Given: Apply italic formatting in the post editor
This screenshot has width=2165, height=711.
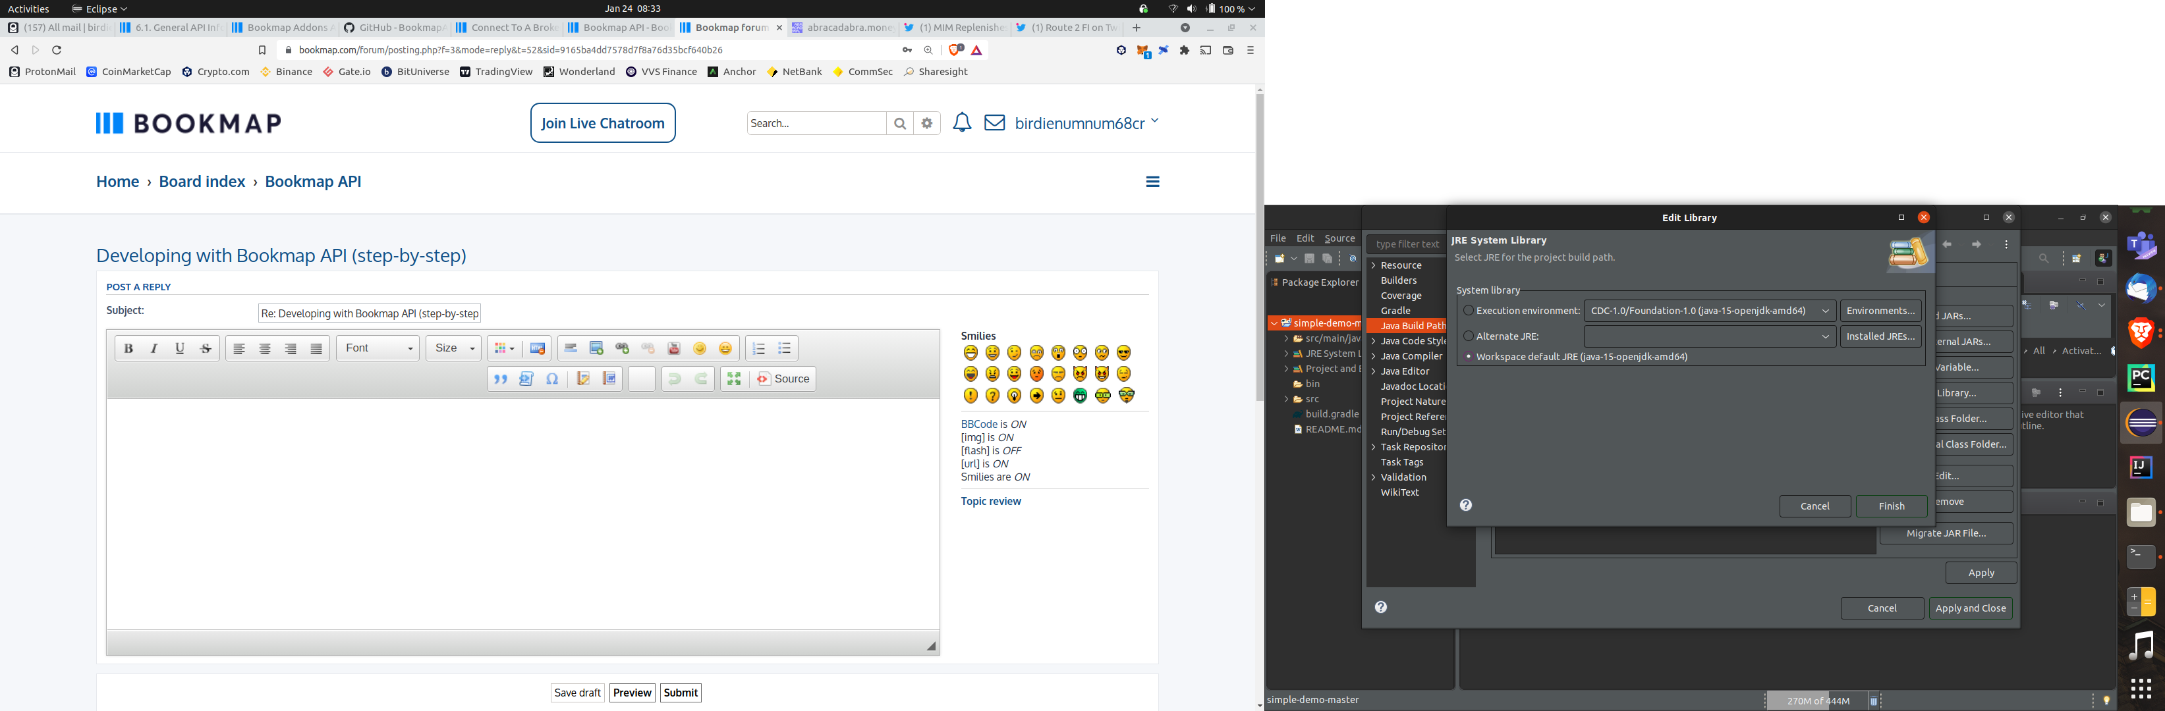Looking at the screenshot, I should pyautogui.click(x=154, y=348).
